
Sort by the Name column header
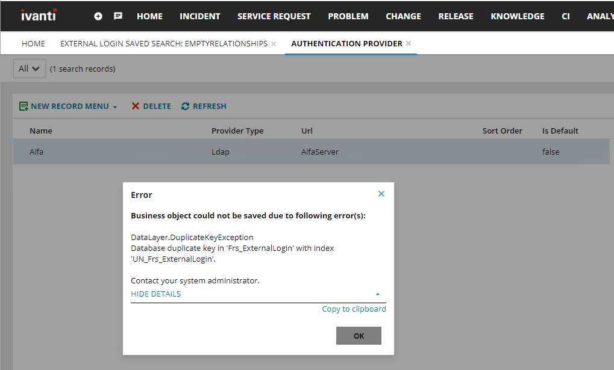point(41,131)
